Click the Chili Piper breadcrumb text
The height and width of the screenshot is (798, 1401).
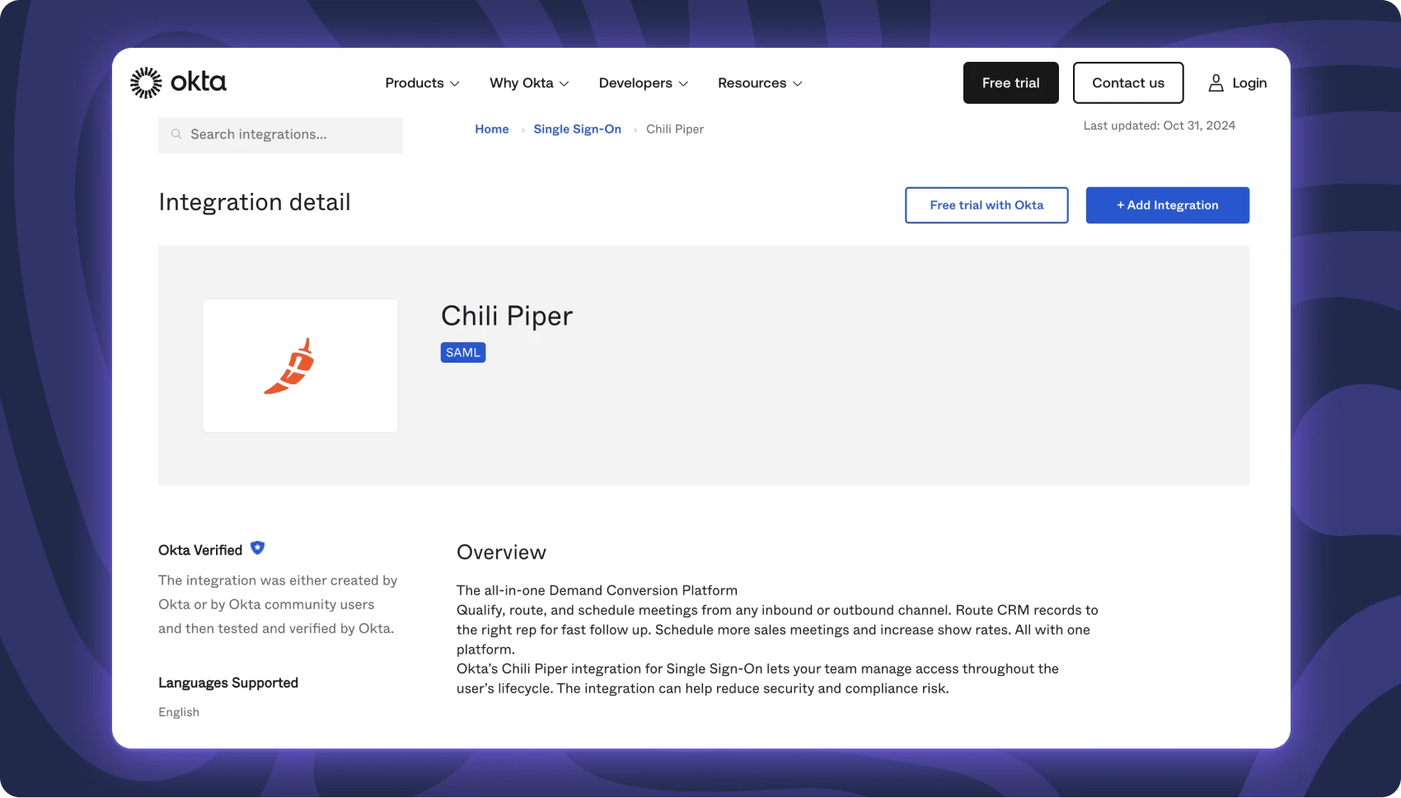[x=675, y=129]
